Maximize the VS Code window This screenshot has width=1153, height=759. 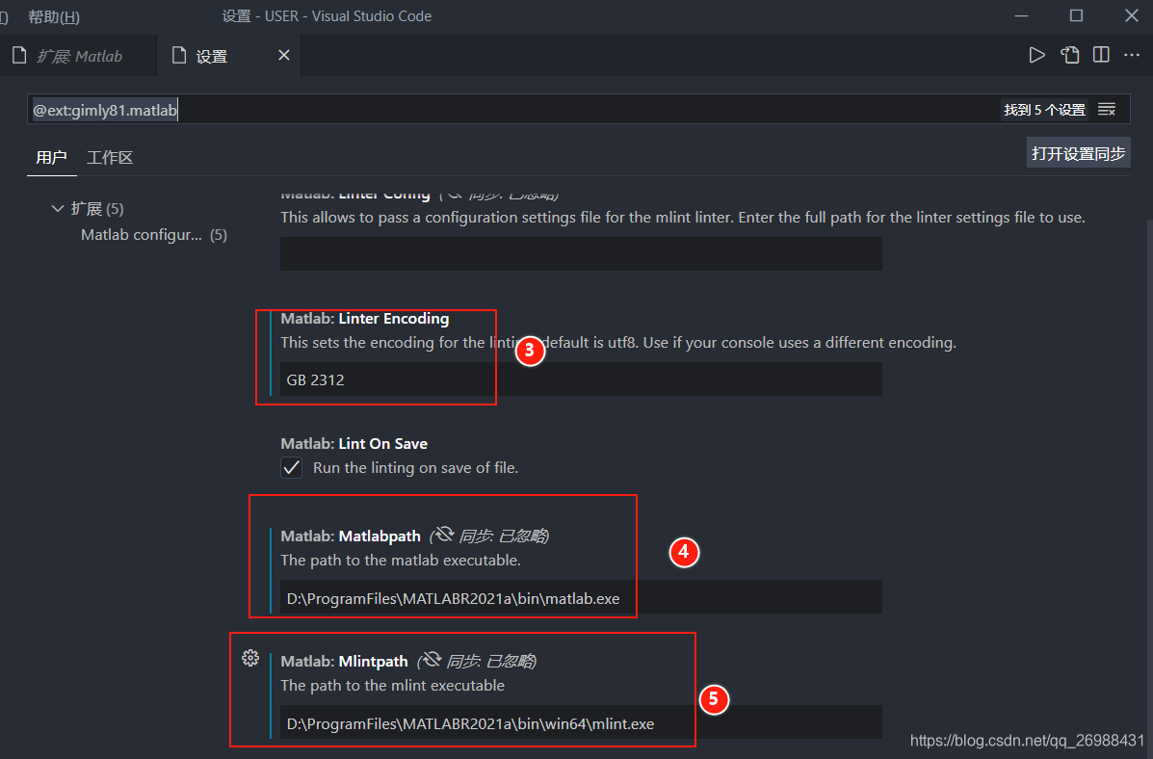pyautogui.click(x=1077, y=15)
